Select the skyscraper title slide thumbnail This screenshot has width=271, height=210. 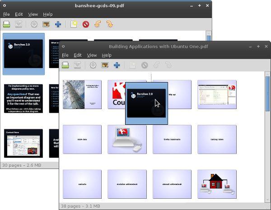click(82, 94)
